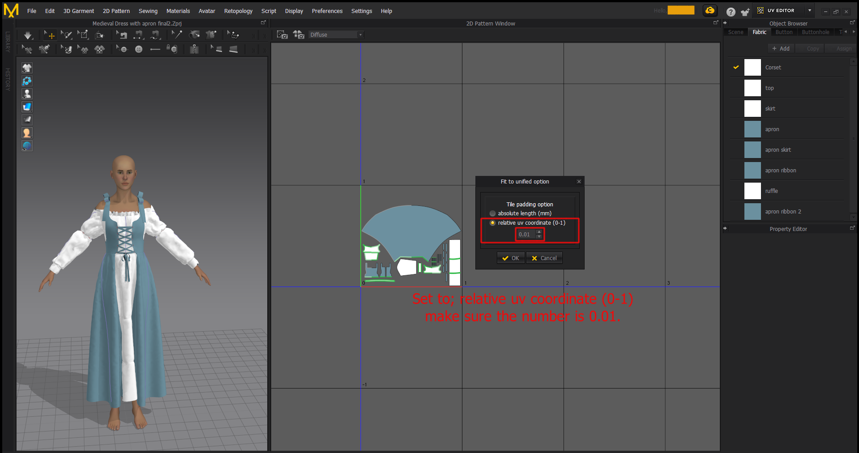The width and height of the screenshot is (859, 453).
Task: Expand the 3D toolbar overflow chevron
Action: point(253,36)
